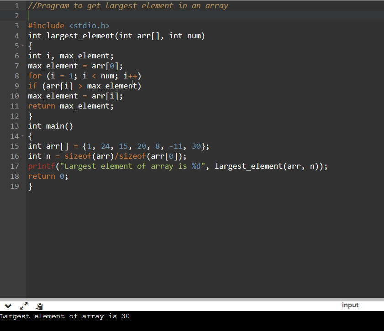
Task: Expand the console to full screen
Action: (x=24, y=306)
